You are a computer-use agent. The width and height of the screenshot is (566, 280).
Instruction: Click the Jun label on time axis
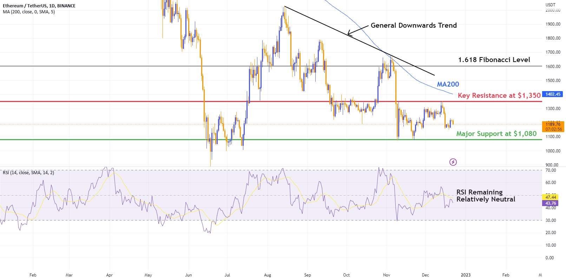pos(189,275)
